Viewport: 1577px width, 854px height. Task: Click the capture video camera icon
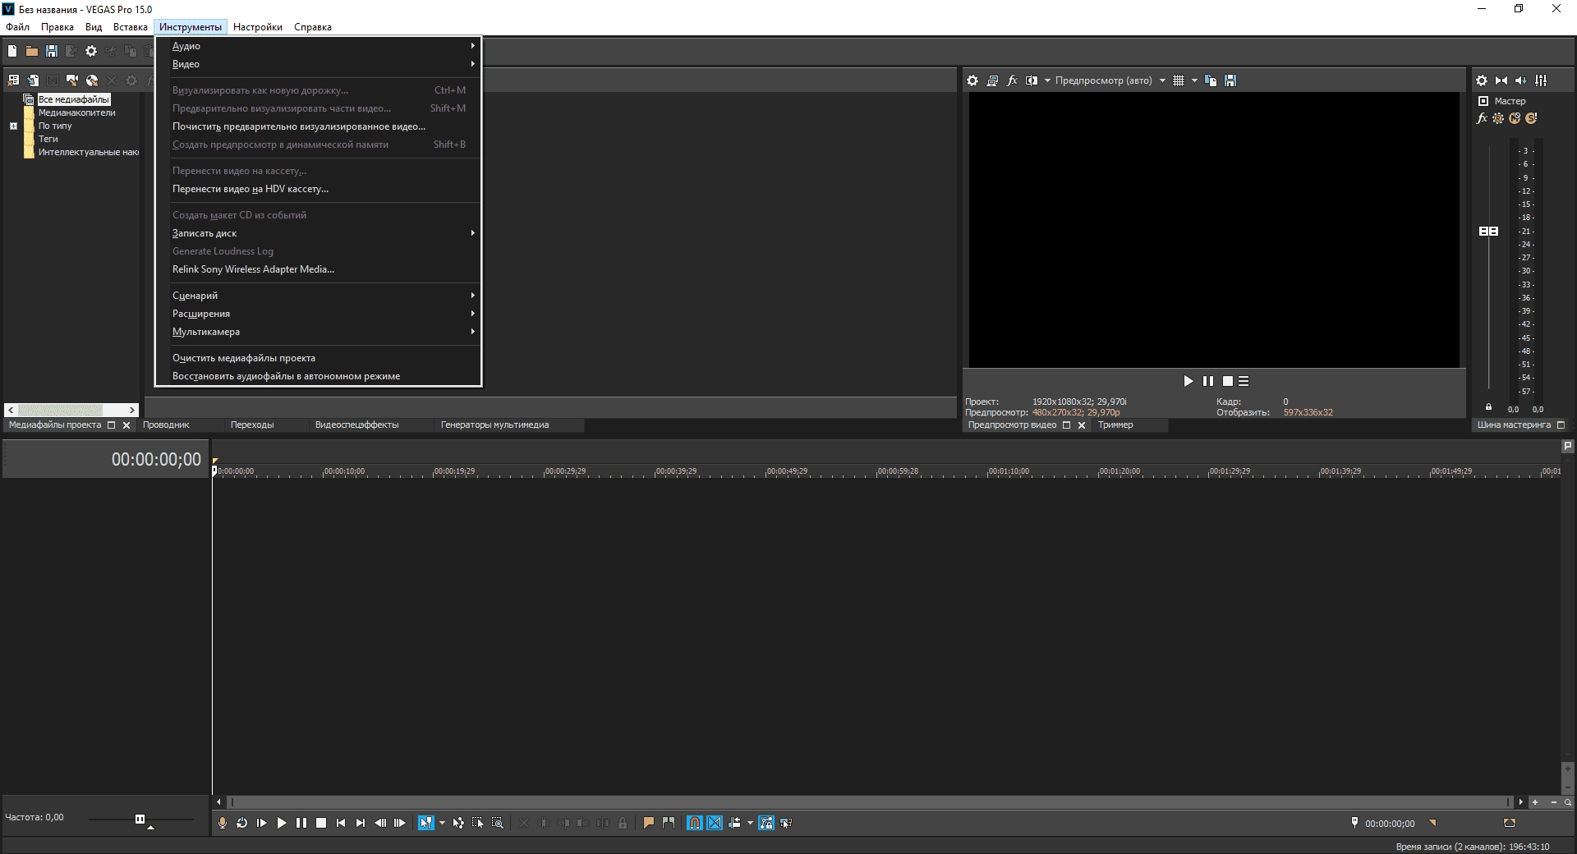point(72,80)
